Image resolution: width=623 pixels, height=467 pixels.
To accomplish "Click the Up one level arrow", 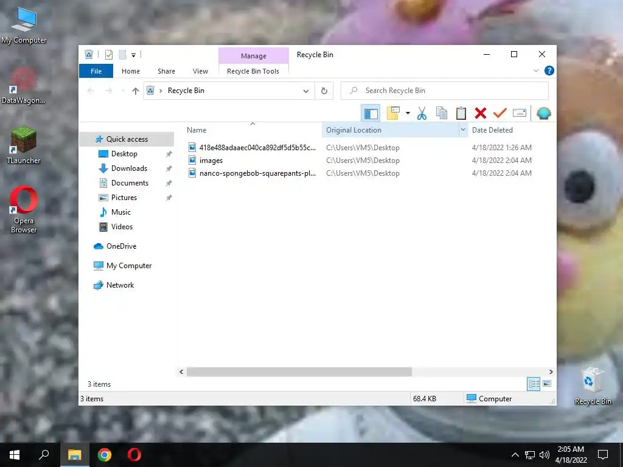I will click(136, 91).
